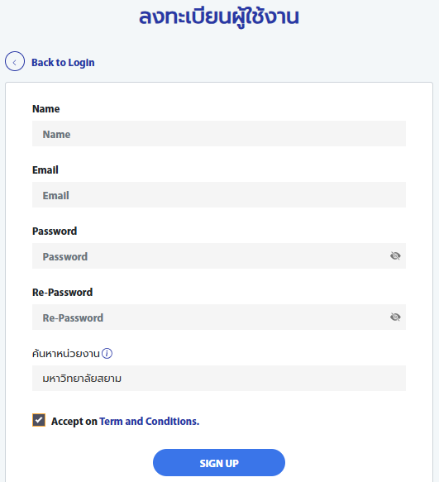Focus the Email input field
The image size is (439, 482).
[219, 195]
